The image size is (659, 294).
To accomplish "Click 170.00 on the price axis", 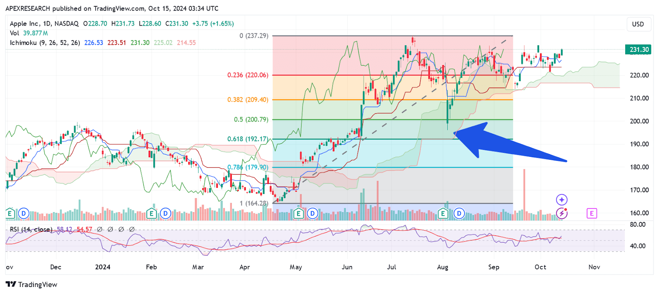I will 639,190.
